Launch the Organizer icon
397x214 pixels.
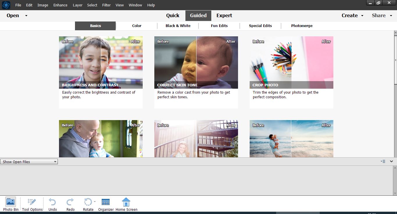(x=106, y=202)
